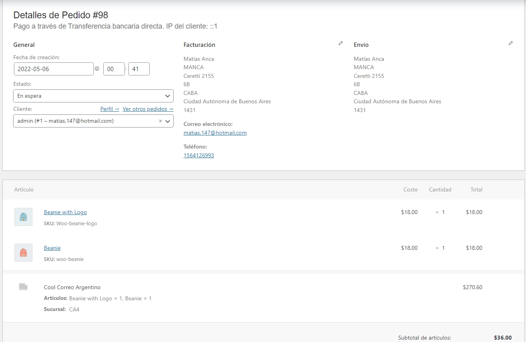Click the creation date field
The image size is (526, 342).
[54, 69]
